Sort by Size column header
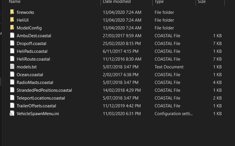 (x=202, y=2)
